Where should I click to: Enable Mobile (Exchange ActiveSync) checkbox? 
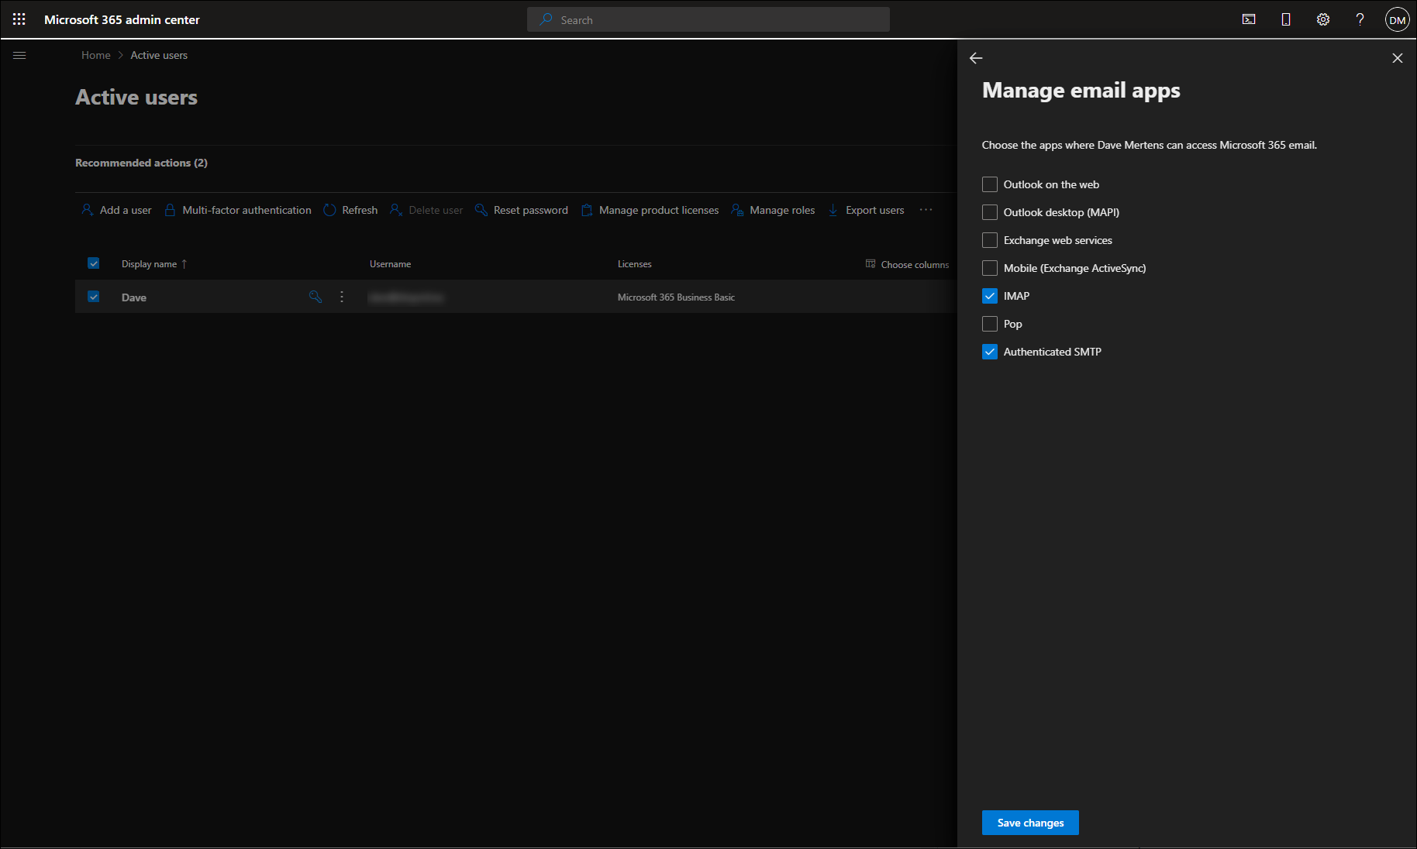point(990,268)
